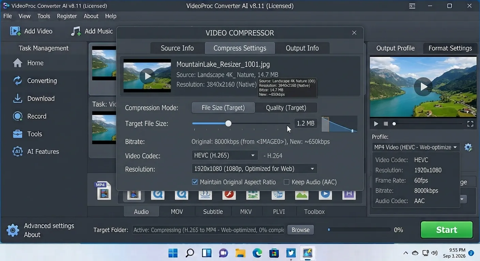Uncheck Maintain Original Aspect Ratio

195,182
